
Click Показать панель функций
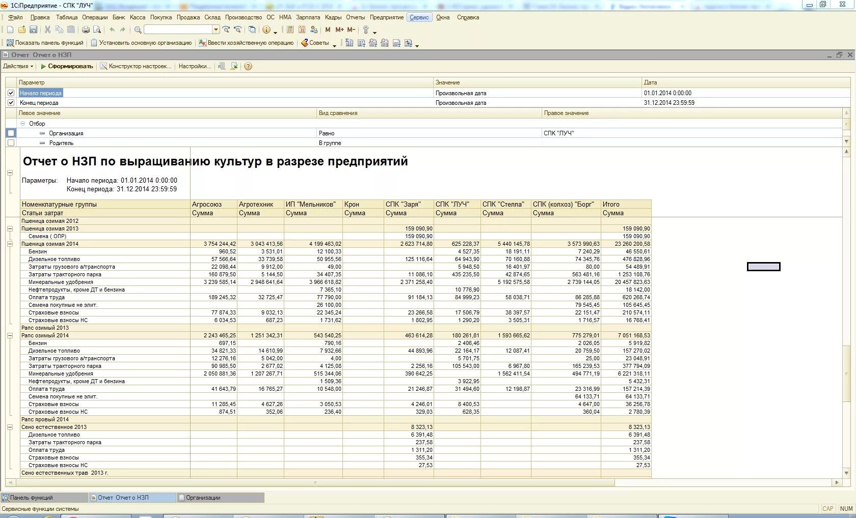(x=45, y=43)
